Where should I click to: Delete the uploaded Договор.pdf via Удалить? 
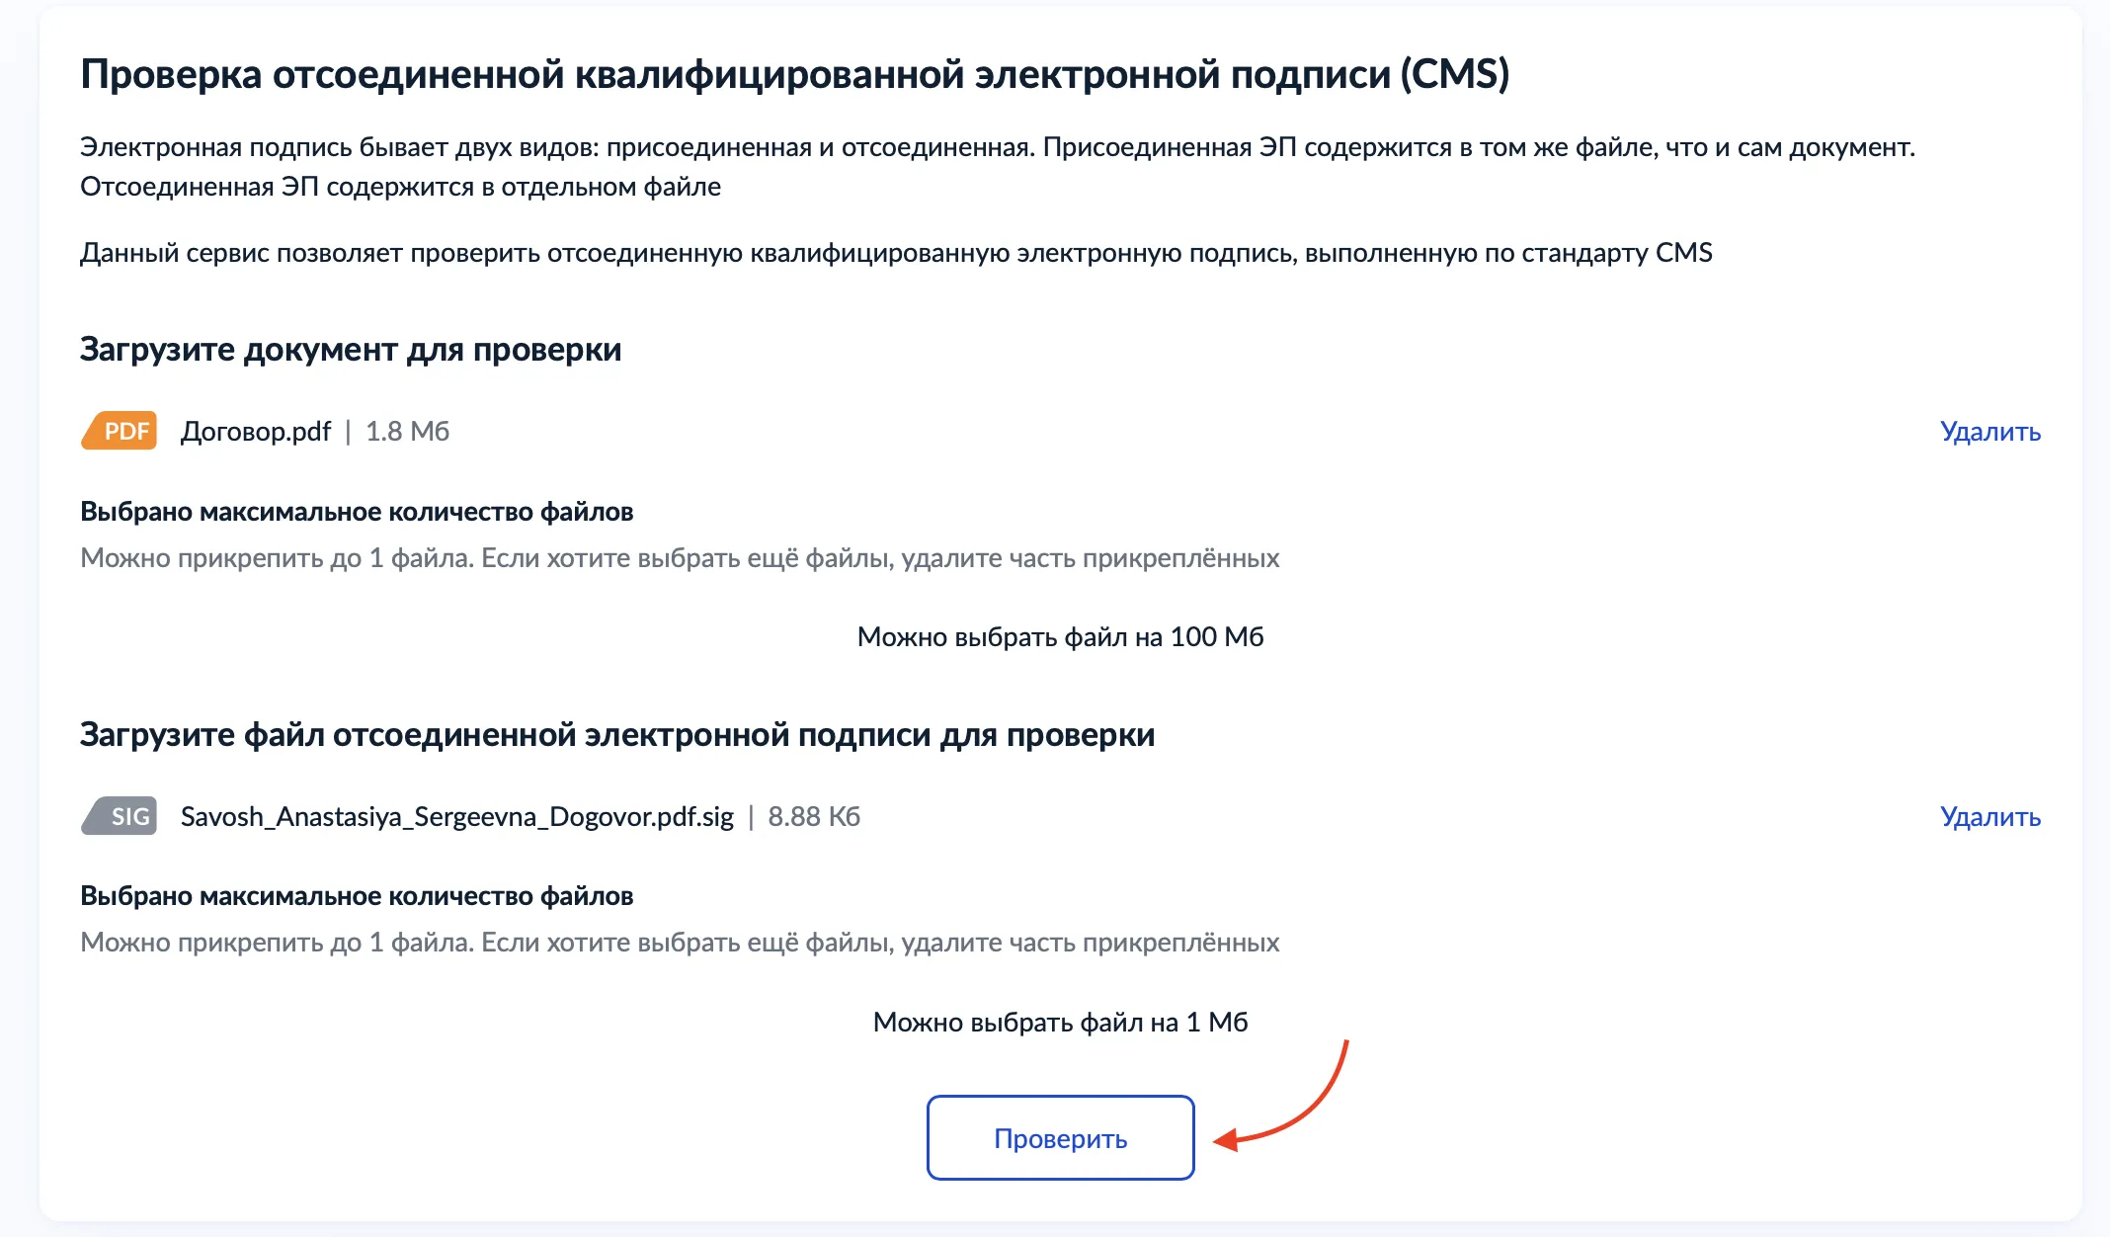1989,432
